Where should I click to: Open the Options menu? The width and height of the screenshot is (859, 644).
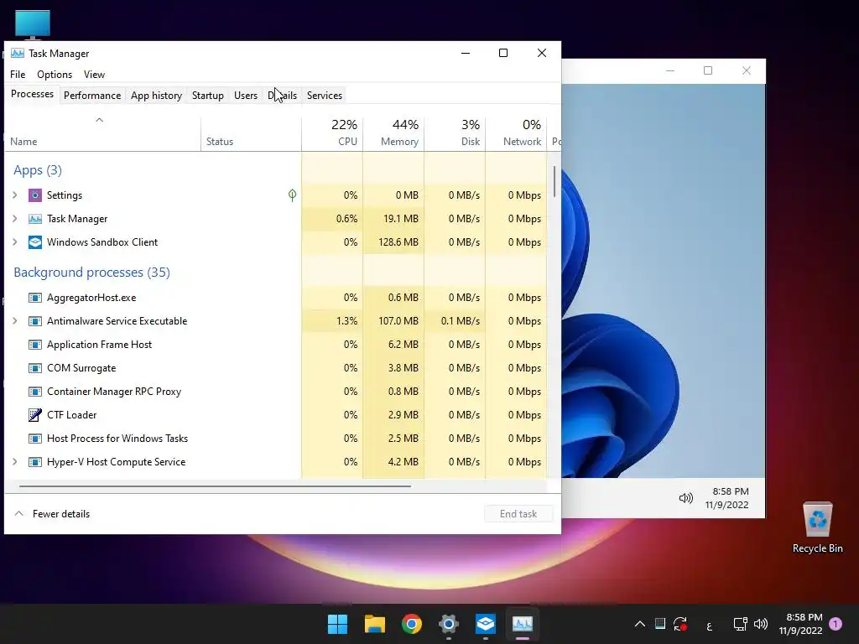click(55, 75)
